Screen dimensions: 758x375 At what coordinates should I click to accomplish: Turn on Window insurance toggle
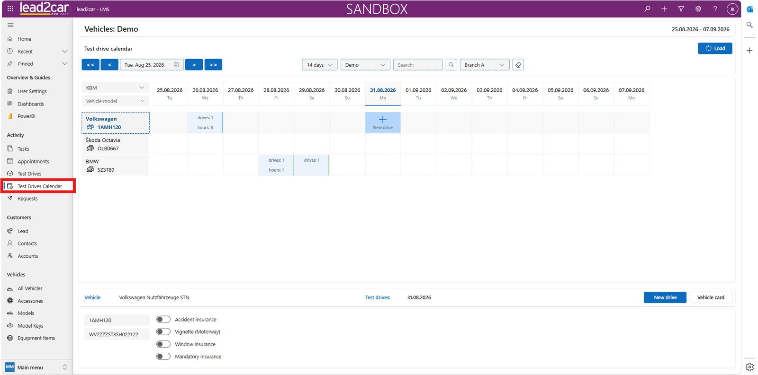pyautogui.click(x=163, y=344)
